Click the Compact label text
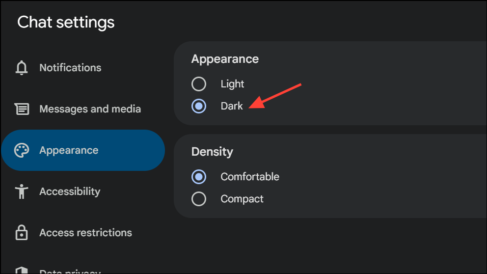 242,199
